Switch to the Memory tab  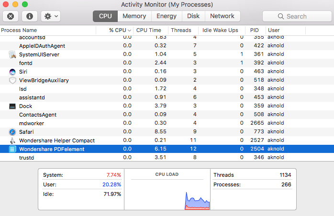click(x=134, y=16)
